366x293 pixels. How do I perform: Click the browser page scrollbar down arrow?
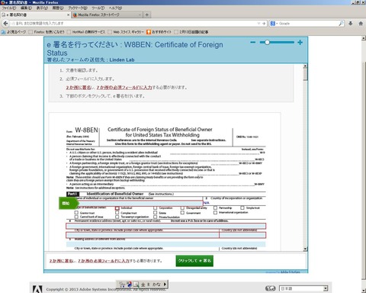pos(364,291)
